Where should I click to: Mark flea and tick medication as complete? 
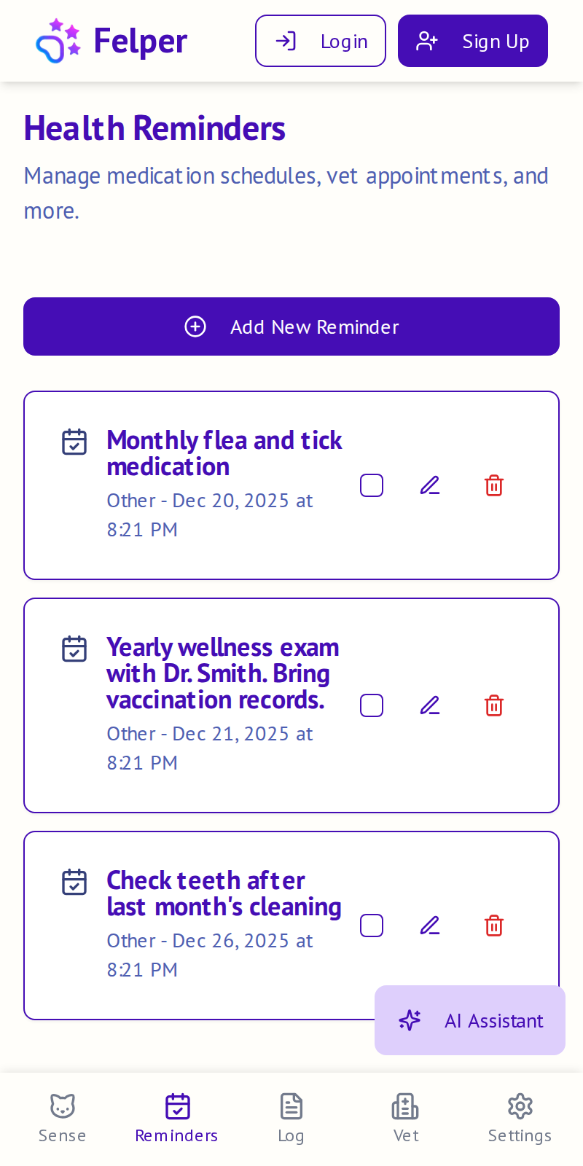[x=372, y=485]
